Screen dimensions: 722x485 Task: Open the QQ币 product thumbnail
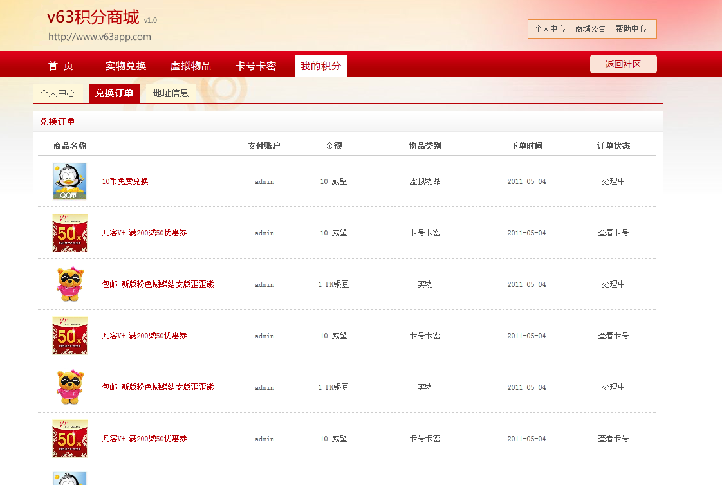tap(70, 181)
